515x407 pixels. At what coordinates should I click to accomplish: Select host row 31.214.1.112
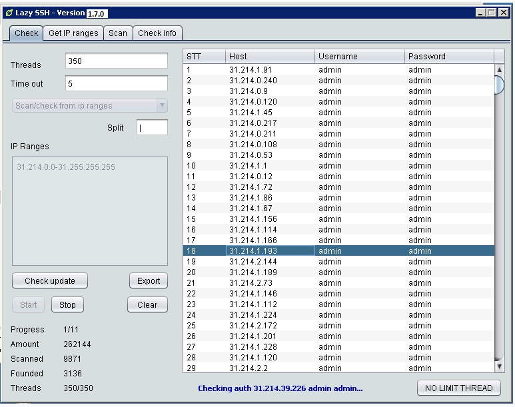[x=338, y=304]
